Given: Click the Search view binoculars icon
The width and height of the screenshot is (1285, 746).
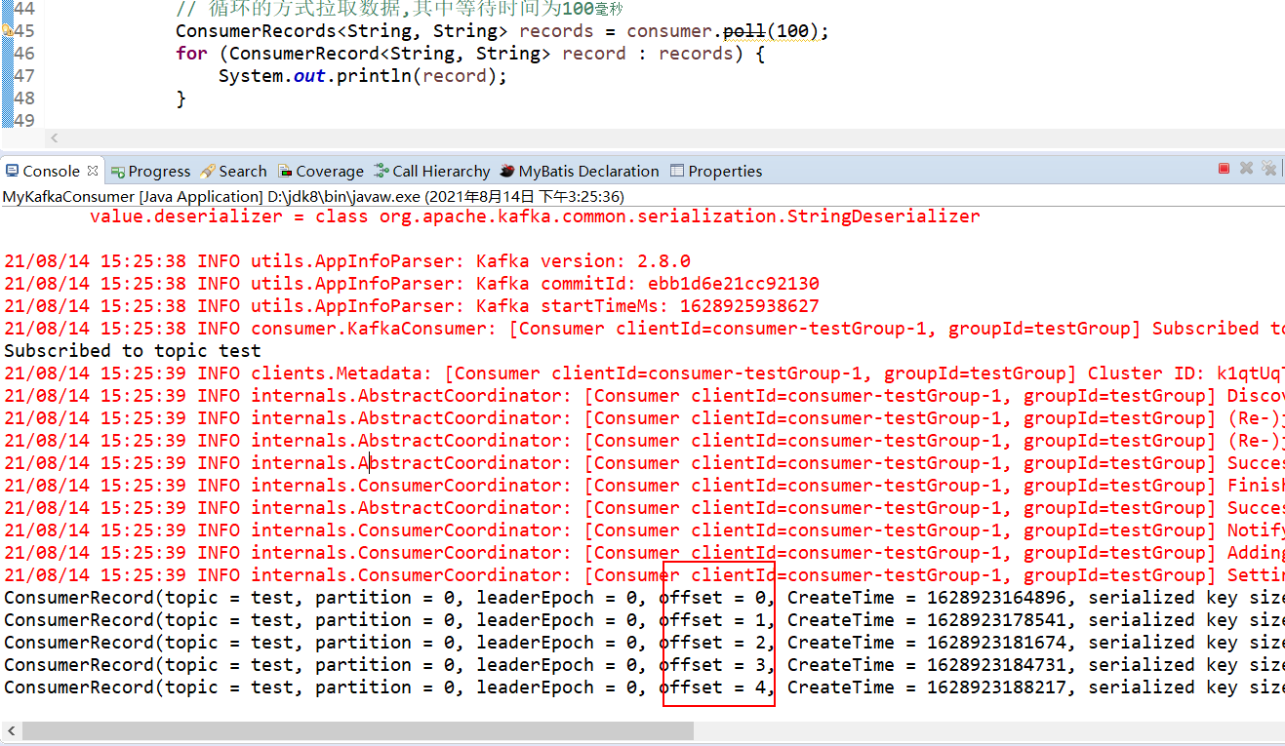Looking at the screenshot, I should coord(207,171).
